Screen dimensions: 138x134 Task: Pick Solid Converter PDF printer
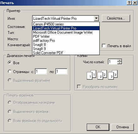coord(66,53)
